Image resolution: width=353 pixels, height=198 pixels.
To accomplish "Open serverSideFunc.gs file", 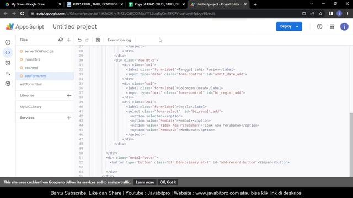I will pyautogui.click(x=39, y=51).
